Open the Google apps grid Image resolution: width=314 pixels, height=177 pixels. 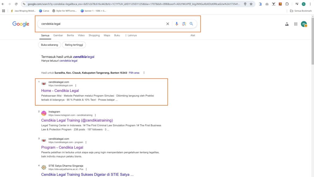[296, 24]
